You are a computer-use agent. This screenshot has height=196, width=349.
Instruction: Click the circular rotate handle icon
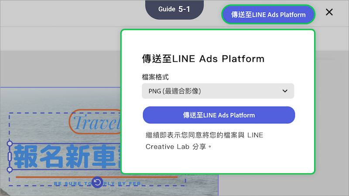(97, 182)
